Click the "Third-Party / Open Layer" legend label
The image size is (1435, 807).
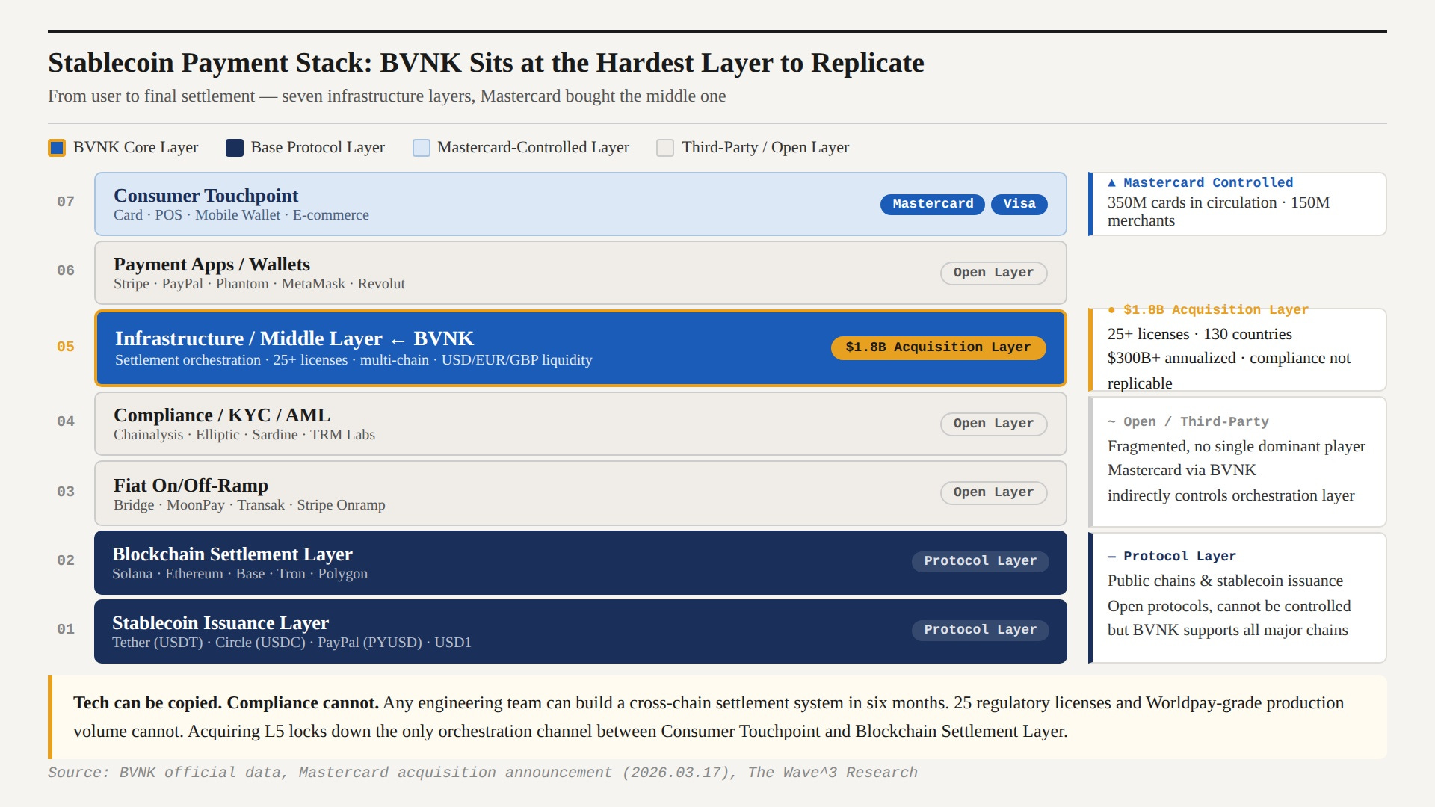(765, 148)
